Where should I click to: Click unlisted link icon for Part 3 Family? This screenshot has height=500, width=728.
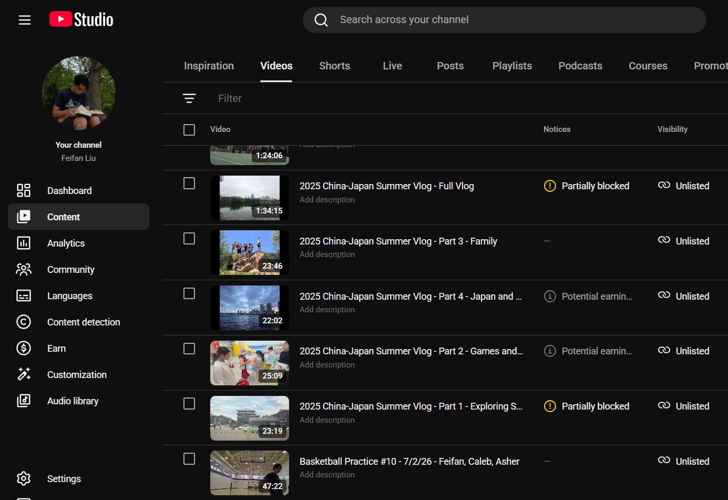point(664,240)
